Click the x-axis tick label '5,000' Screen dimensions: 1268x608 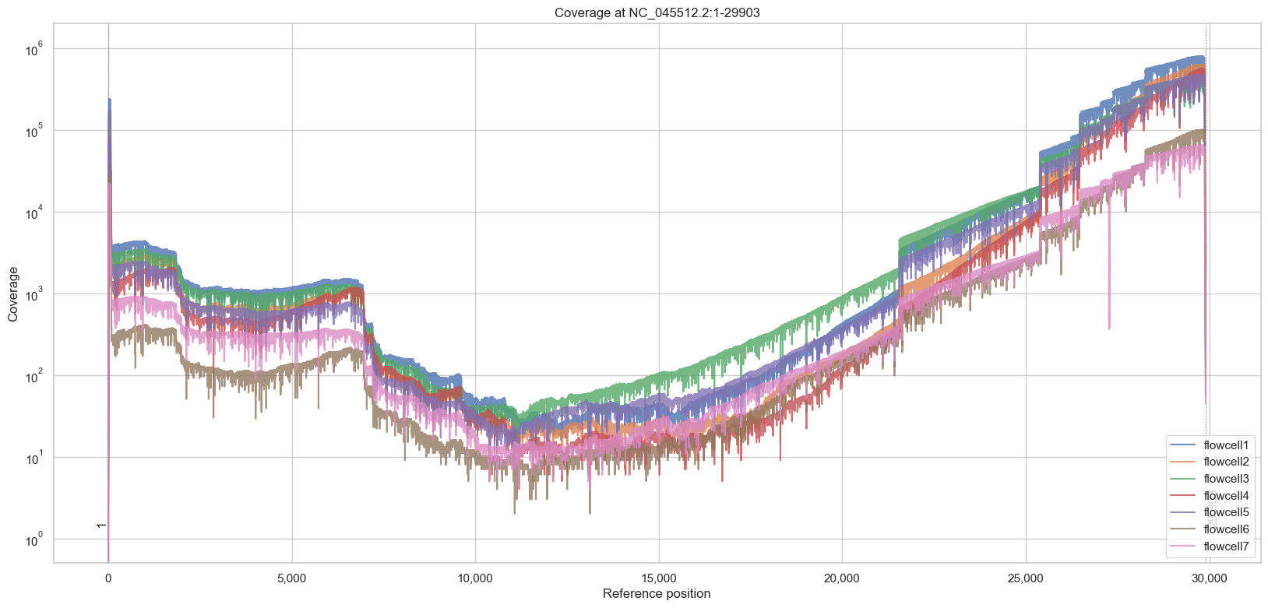292,578
